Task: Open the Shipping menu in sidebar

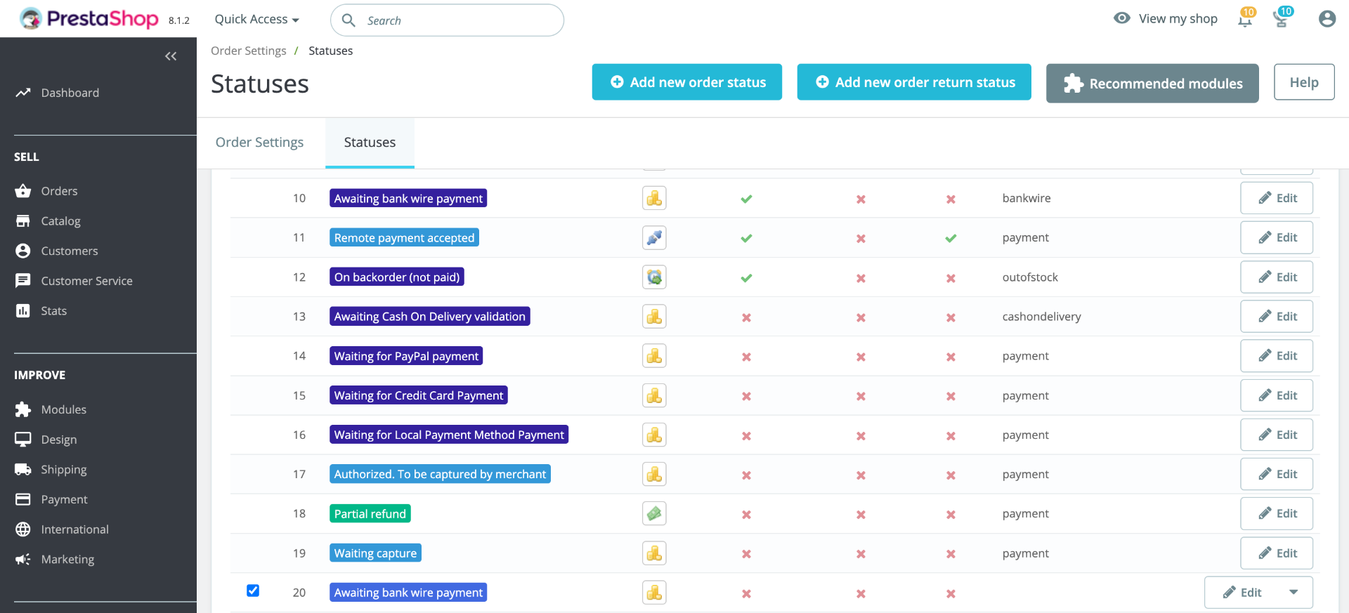Action: click(x=63, y=470)
